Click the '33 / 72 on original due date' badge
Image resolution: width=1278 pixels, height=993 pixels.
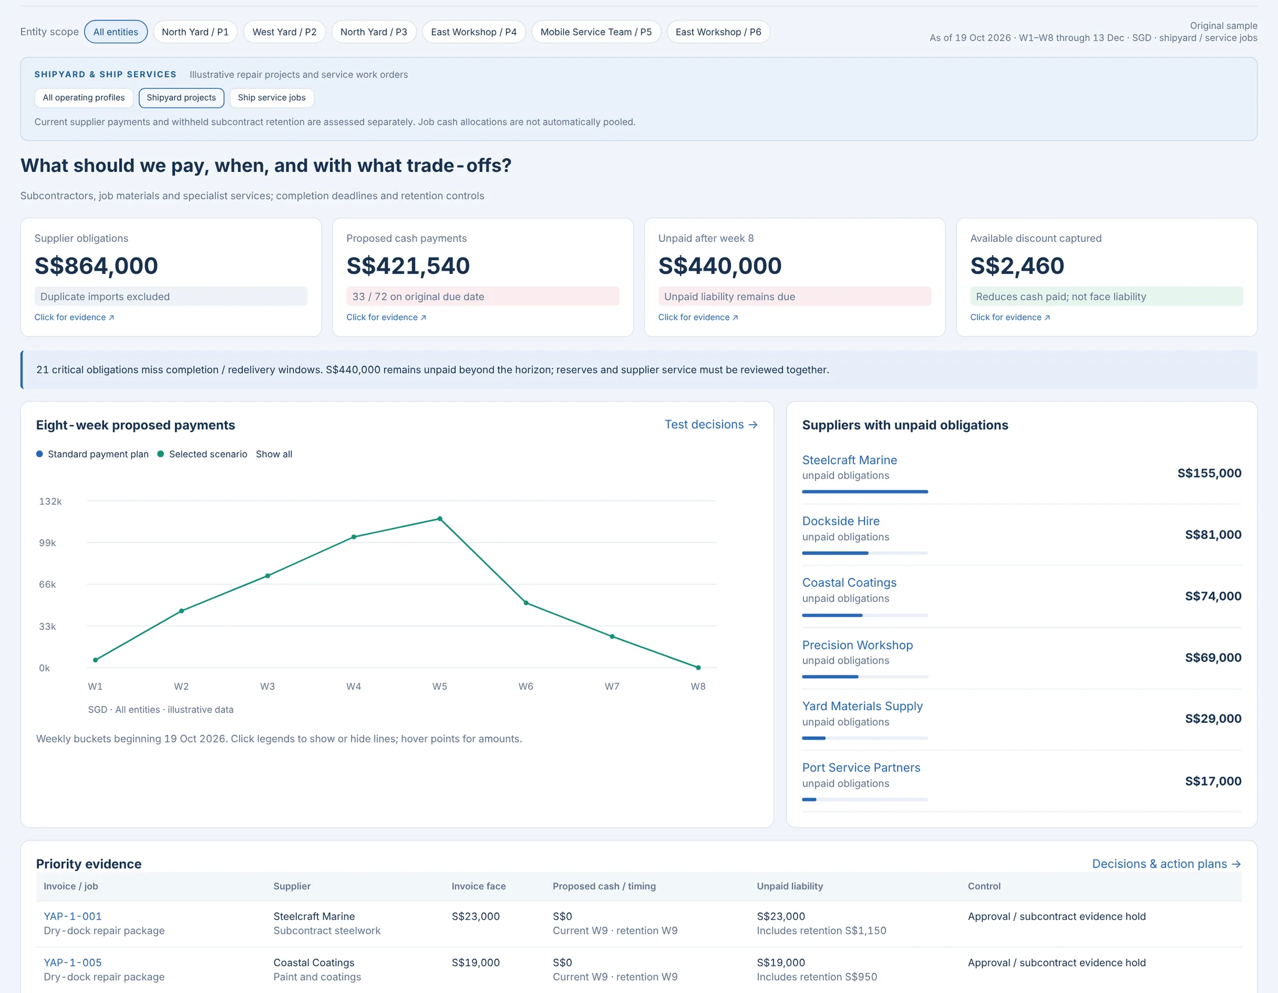pos(483,296)
